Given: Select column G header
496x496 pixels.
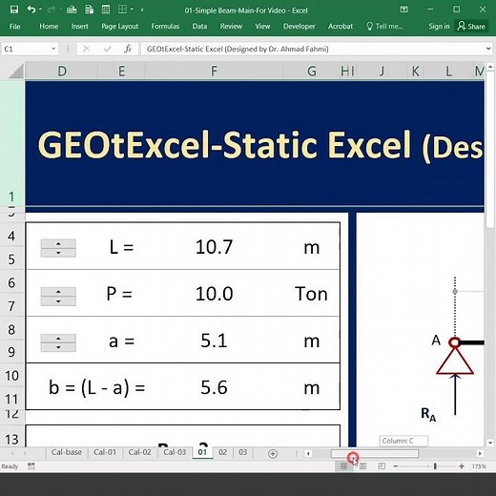Looking at the screenshot, I should (312, 71).
